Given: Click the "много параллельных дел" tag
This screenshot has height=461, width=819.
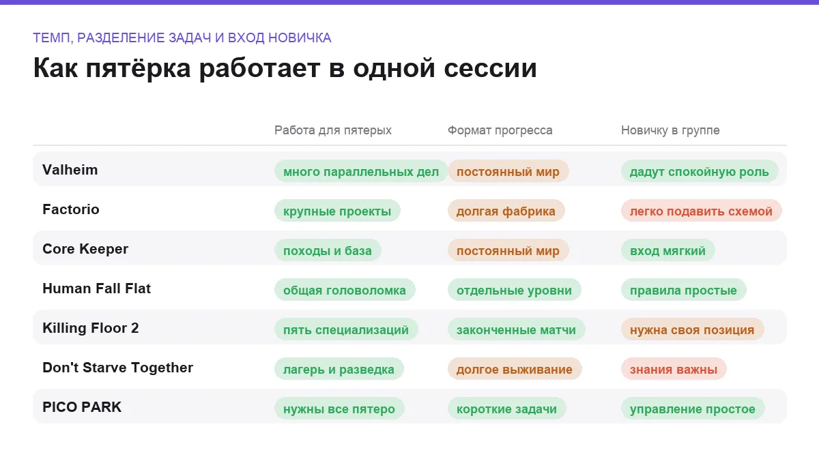Looking at the screenshot, I should (361, 171).
